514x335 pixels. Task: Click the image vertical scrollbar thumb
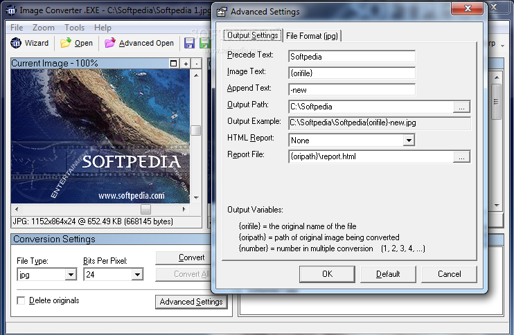pyautogui.click(x=196, y=130)
